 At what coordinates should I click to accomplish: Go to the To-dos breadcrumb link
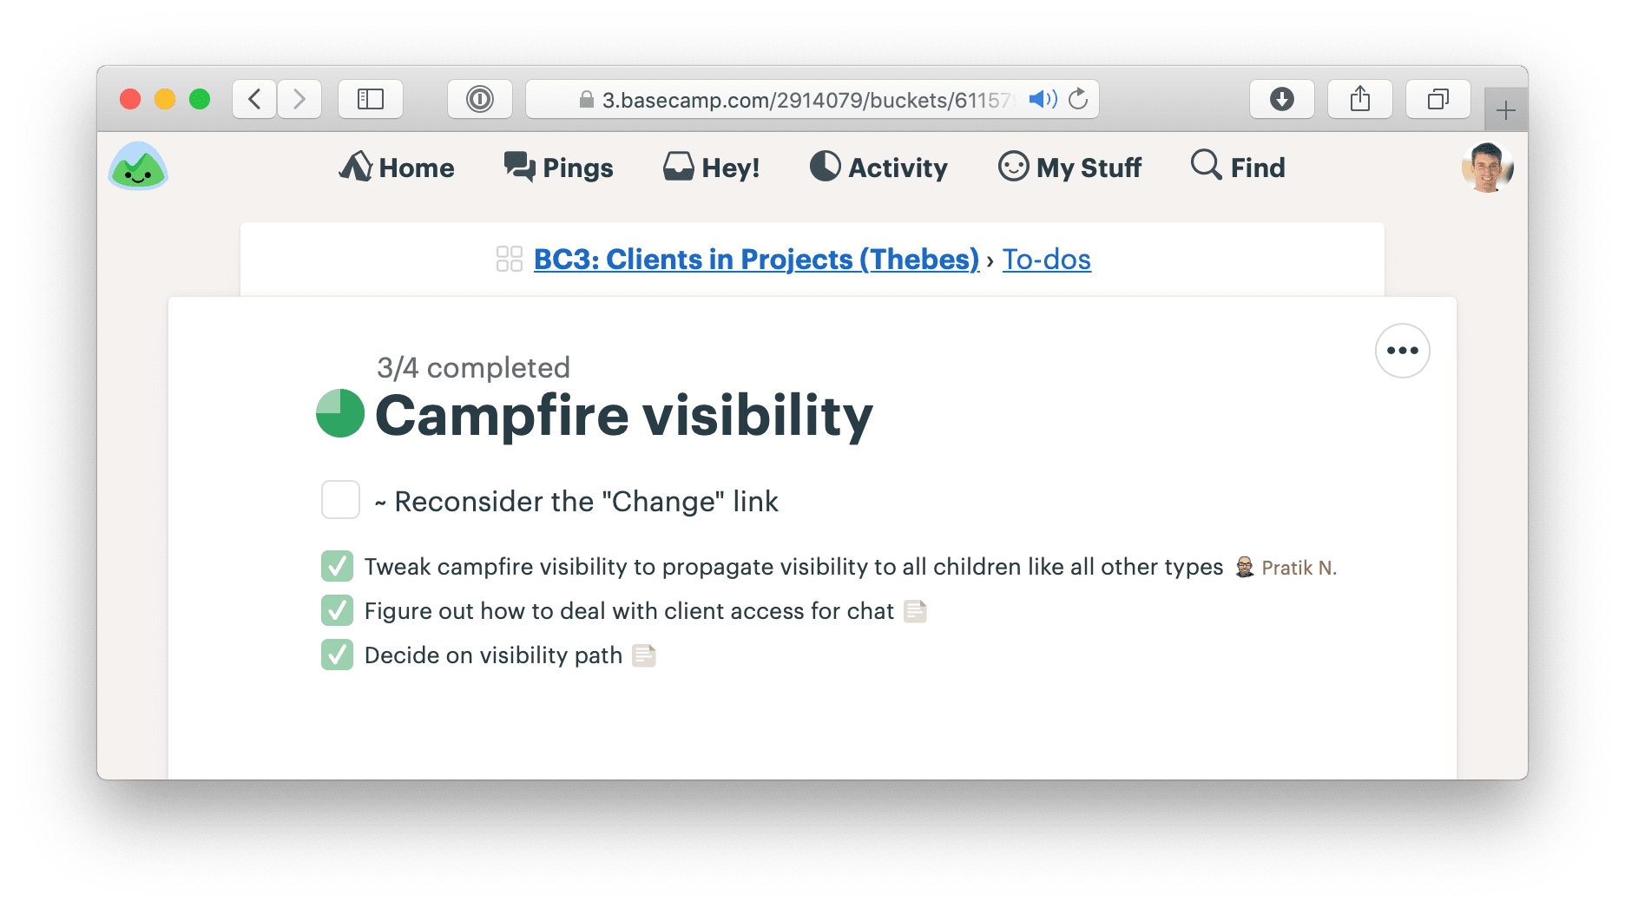(x=1046, y=259)
